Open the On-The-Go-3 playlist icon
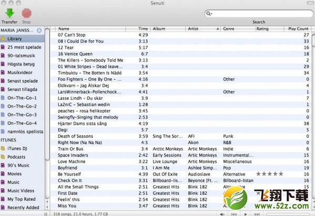 coord(3,115)
